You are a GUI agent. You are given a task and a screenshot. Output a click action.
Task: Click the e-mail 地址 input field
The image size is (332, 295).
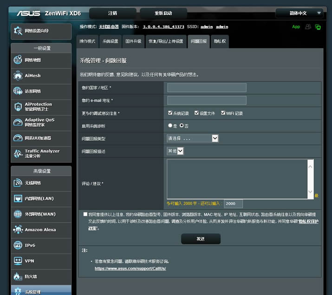(x=207, y=100)
